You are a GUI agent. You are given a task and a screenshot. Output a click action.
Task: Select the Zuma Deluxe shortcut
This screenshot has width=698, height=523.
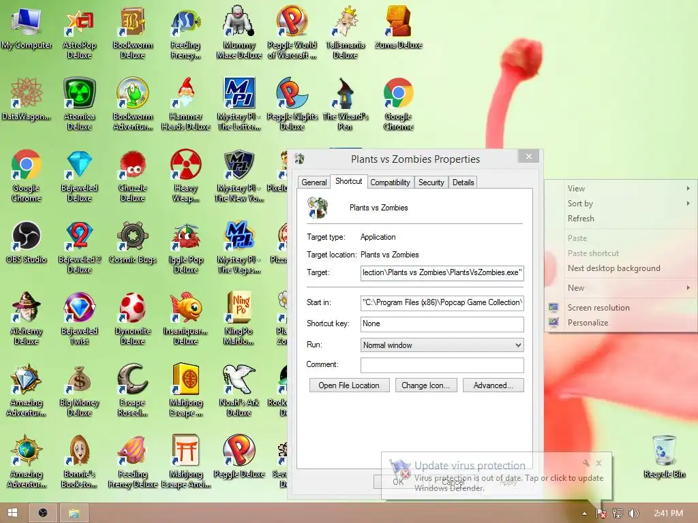click(398, 29)
